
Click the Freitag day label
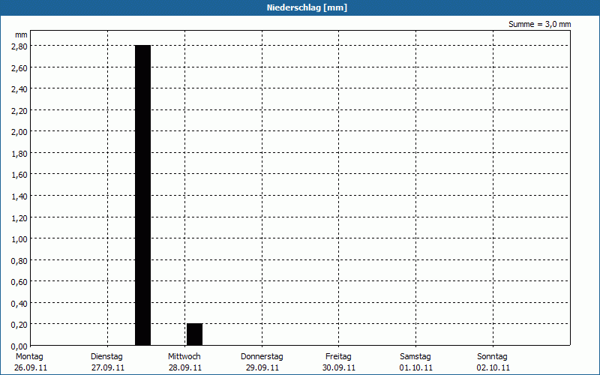(x=338, y=357)
